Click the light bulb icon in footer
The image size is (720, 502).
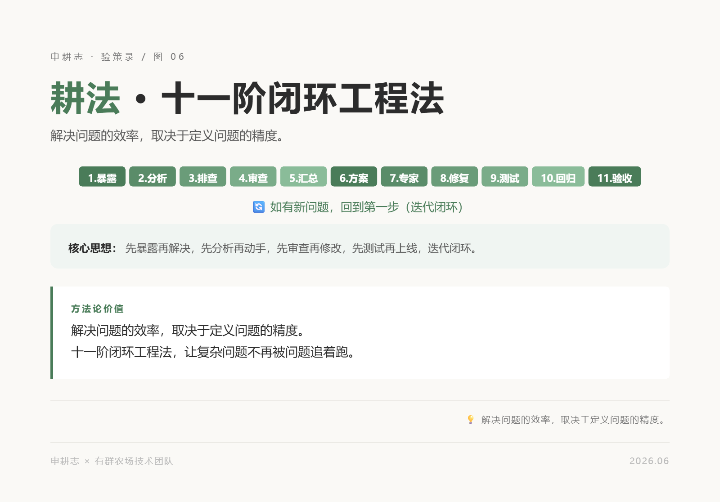coord(471,420)
